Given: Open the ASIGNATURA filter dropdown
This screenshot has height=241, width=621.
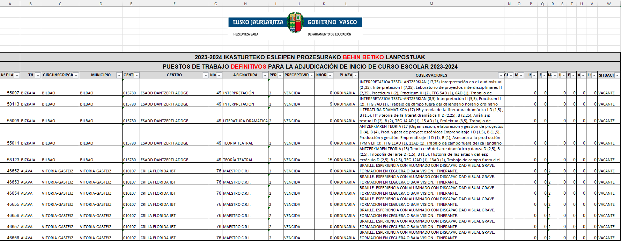Looking at the screenshot, I should point(265,75).
